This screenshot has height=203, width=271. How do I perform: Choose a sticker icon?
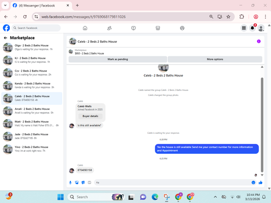click(x=83, y=182)
